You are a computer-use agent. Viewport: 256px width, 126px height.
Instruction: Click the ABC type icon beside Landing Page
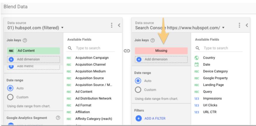click(x=197, y=85)
